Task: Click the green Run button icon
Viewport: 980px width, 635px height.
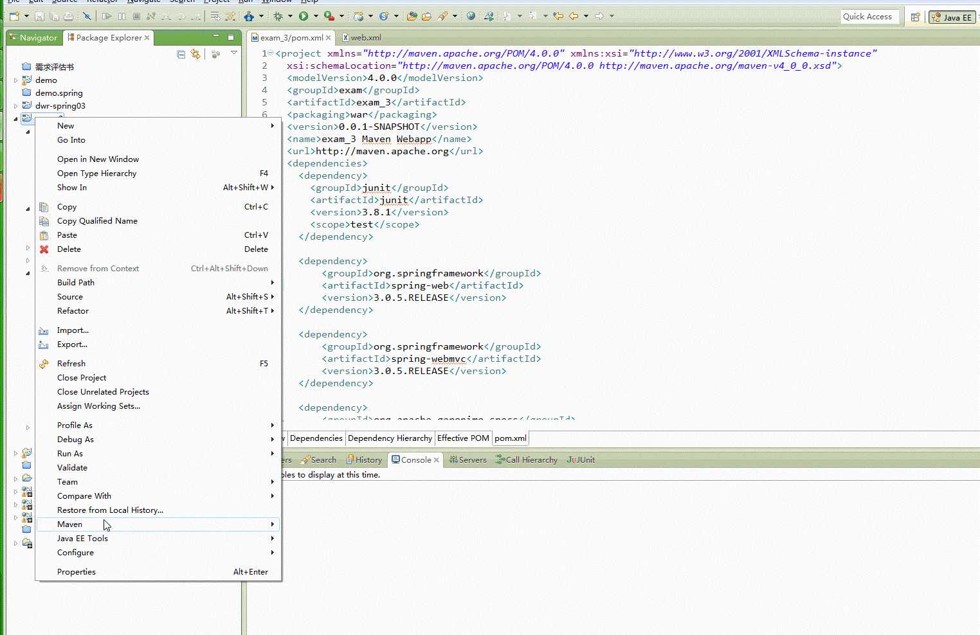Action: click(304, 16)
